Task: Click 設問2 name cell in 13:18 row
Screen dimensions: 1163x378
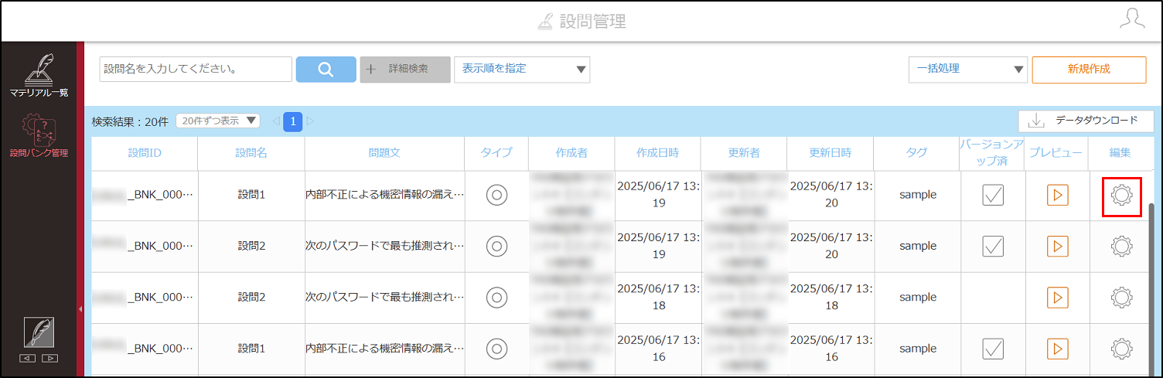Action: point(251,298)
